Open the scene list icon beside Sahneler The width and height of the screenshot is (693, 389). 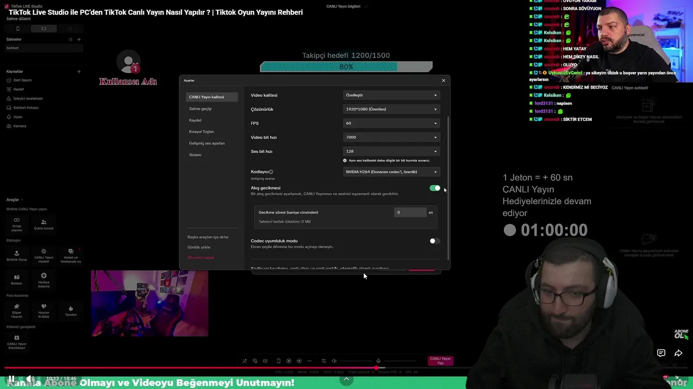click(70, 39)
